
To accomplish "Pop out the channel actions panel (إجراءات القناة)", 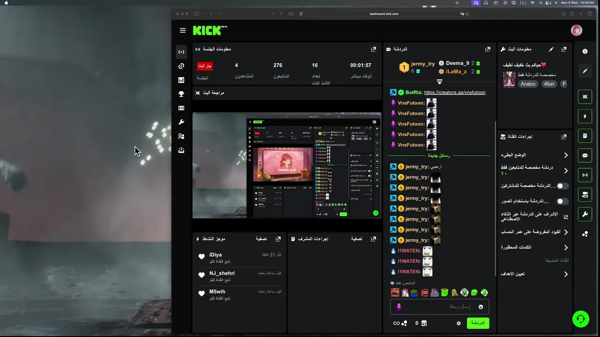I will (564, 137).
